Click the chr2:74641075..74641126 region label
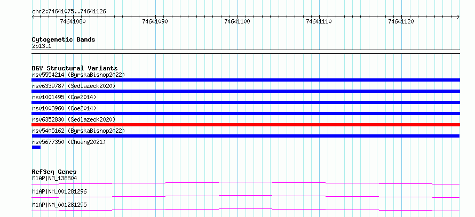 click(x=69, y=12)
